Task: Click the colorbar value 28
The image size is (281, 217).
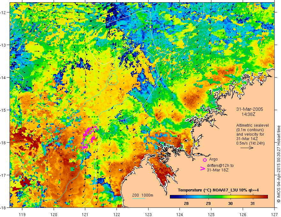Action: pos(186,203)
